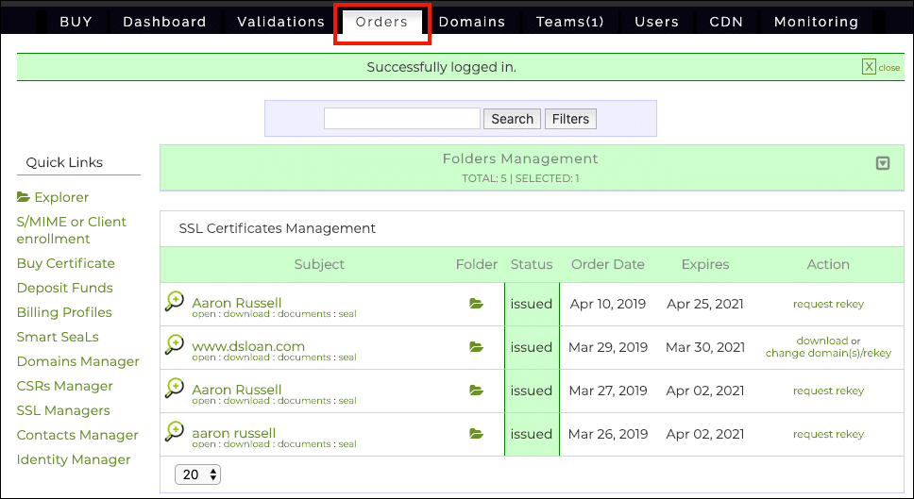The image size is (914, 499).
Task: Switch to the Dashboard tab
Action: (x=164, y=22)
